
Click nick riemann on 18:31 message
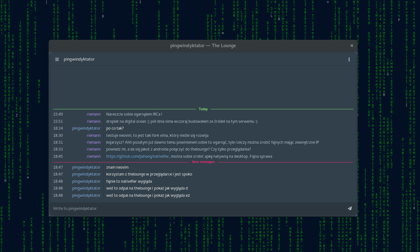[x=94, y=142]
